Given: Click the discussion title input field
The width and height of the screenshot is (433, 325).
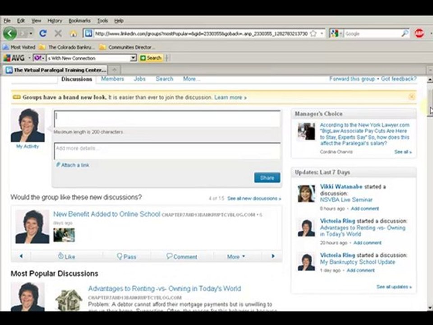Looking at the screenshot, I should pyautogui.click(x=167, y=119).
